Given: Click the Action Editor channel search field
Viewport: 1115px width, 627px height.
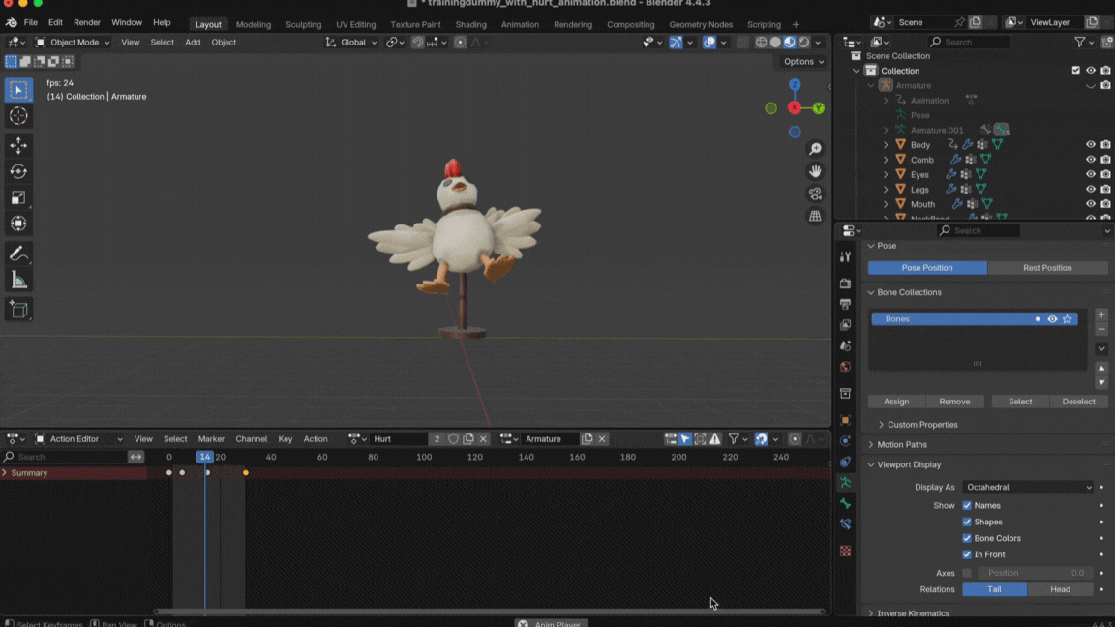Looking at the screenshot, I should (65, 457).
